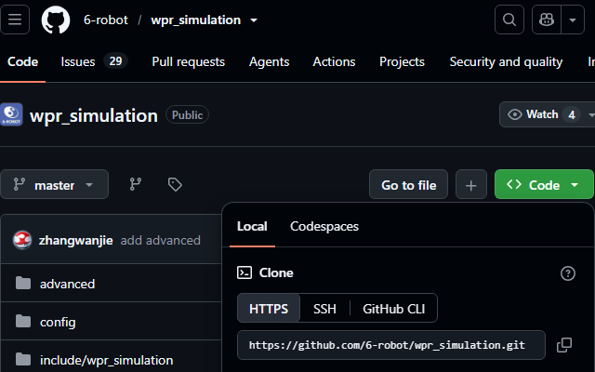Expand the wpr_simulation repository switcher arrow
Screen dimensions: 595x372
[254, 20]
